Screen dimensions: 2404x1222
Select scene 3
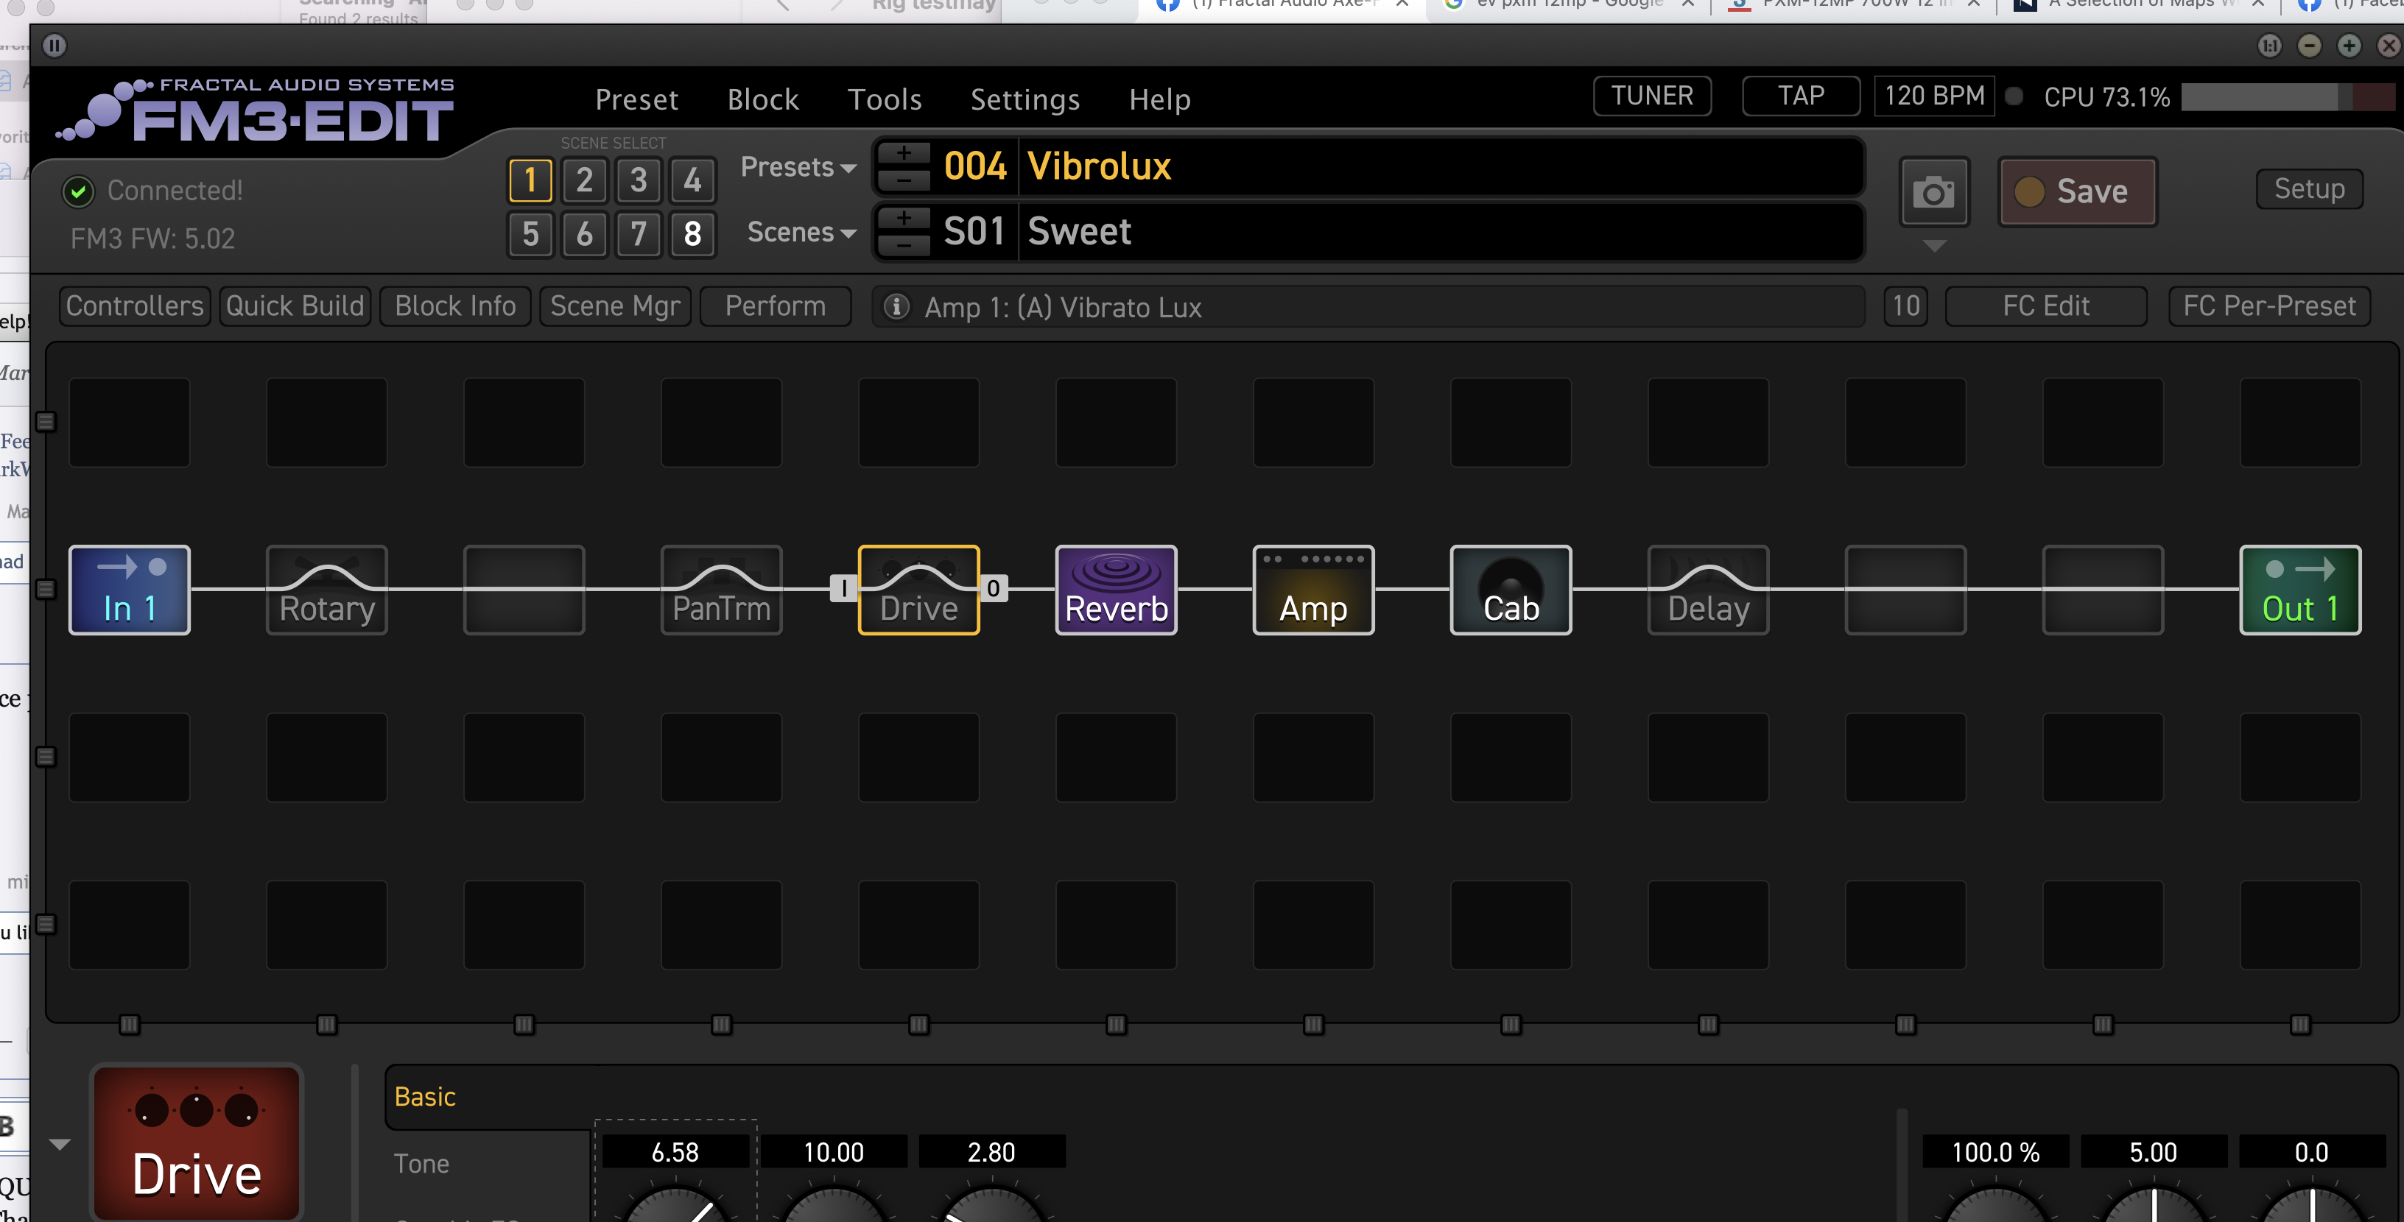639,180
